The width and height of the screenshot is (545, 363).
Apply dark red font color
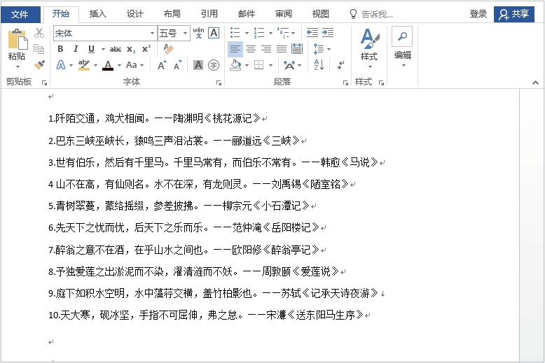108,65
